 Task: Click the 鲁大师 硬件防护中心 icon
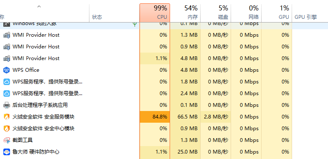click(x=7, y=151)
